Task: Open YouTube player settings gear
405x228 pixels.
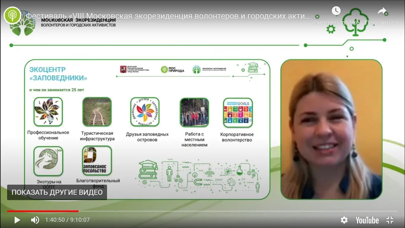Action: point(344,220)
